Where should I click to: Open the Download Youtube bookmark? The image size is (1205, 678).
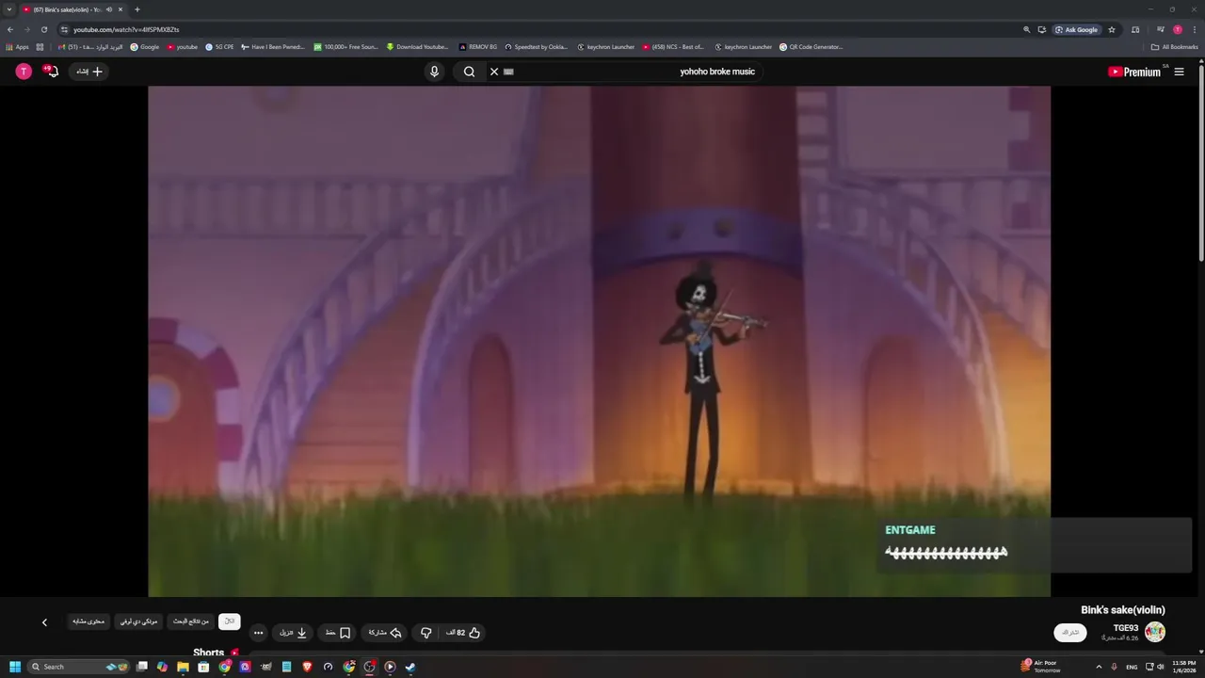tap(417, 47)
